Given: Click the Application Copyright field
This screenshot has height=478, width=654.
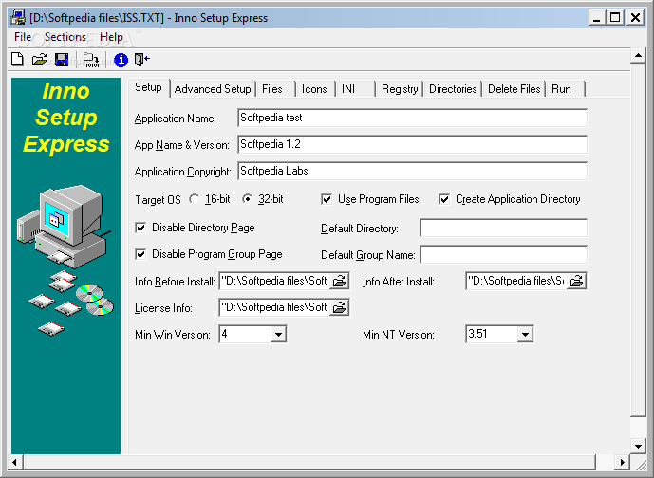Looking at the screenshot, I should (x=412, y=171).
